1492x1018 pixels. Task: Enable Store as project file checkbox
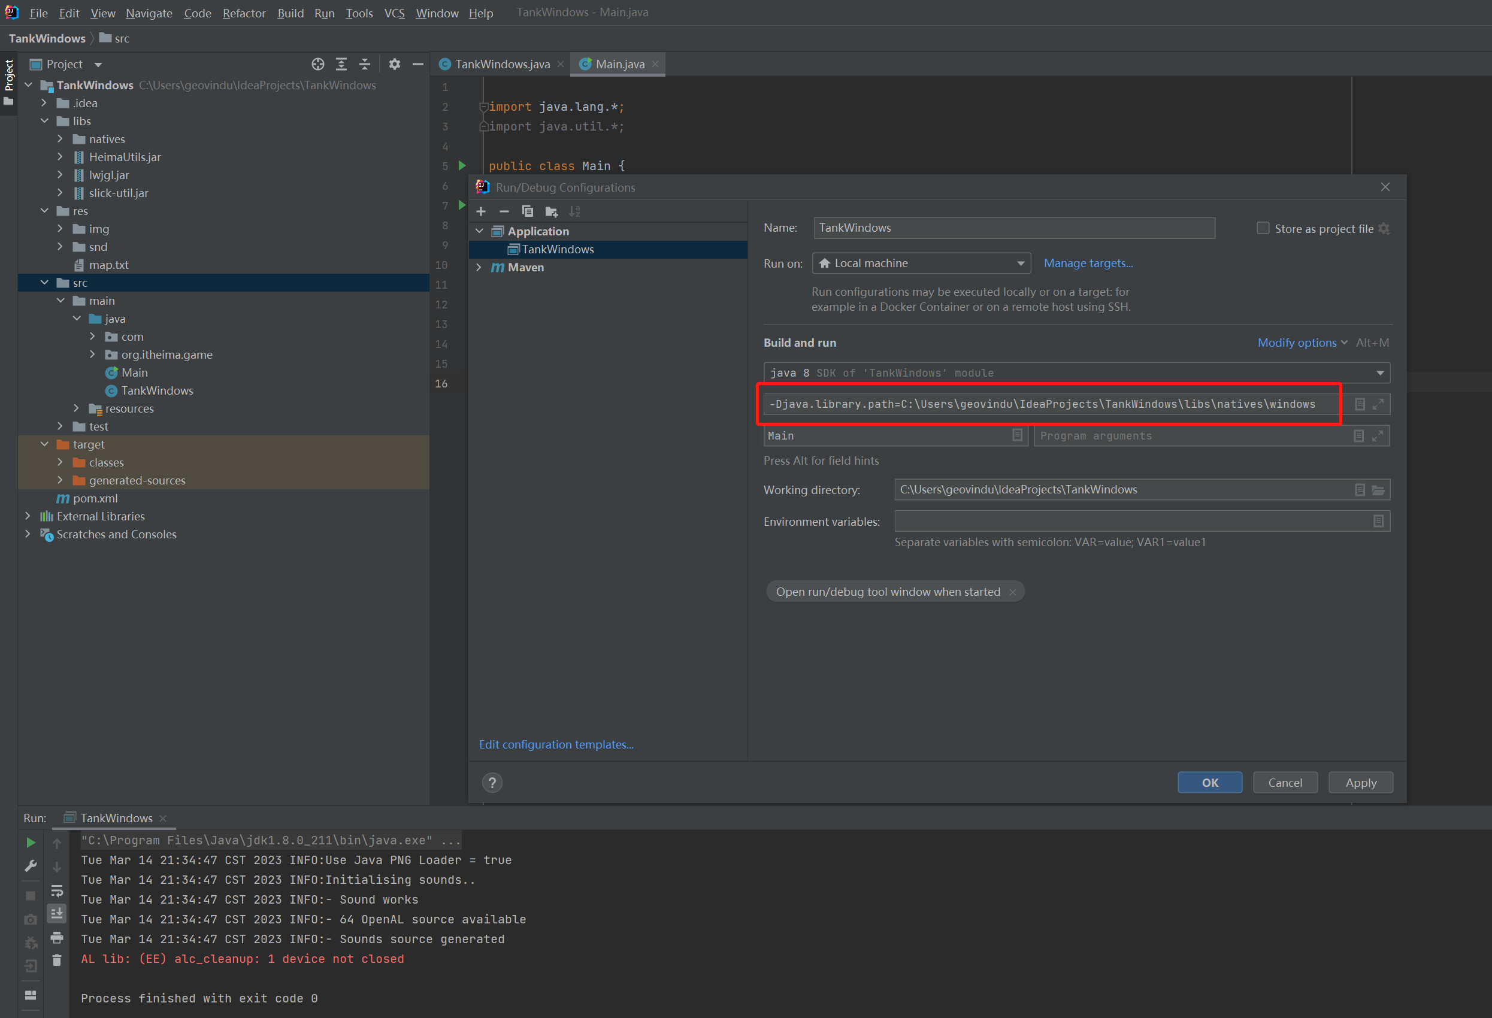[1263, 229]
